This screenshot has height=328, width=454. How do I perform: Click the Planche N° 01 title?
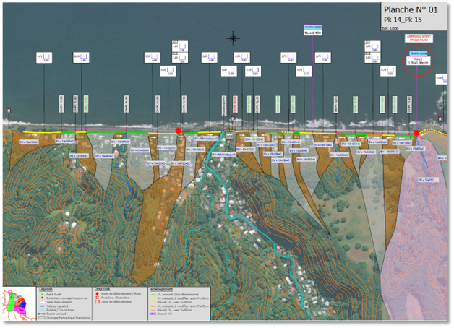[411, 10]
